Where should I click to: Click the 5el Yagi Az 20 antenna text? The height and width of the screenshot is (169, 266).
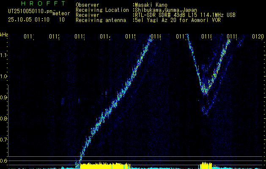(178, 20)
